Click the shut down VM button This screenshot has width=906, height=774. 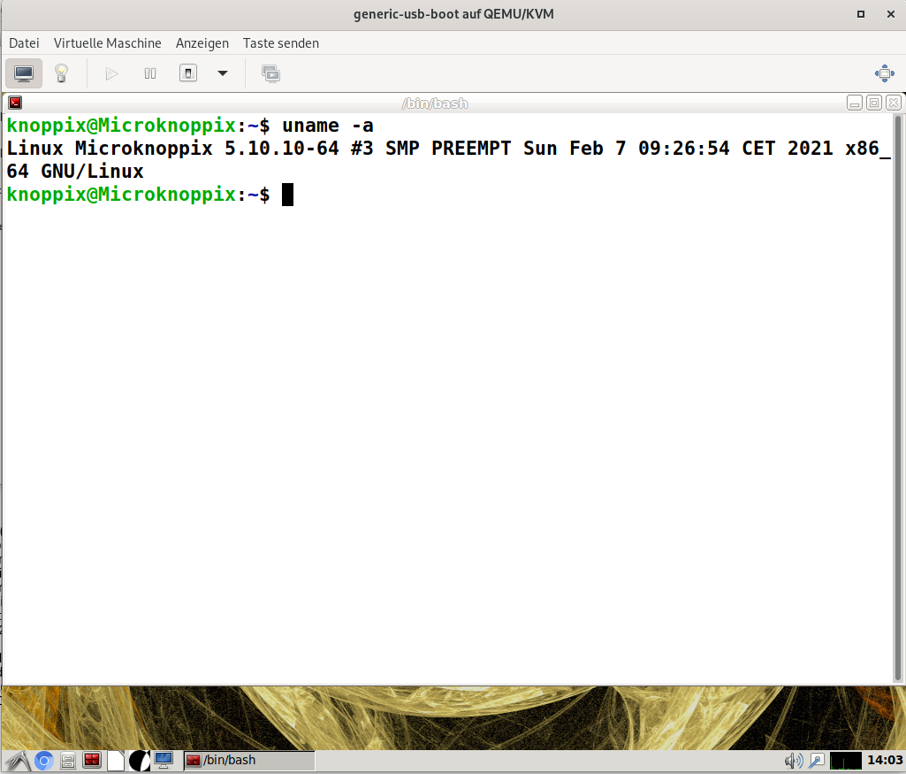[x=188, y=73]
